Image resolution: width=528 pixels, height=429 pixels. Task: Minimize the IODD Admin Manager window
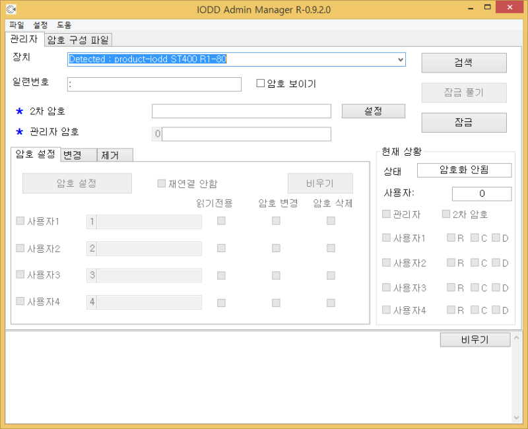[x=471, y=8]
